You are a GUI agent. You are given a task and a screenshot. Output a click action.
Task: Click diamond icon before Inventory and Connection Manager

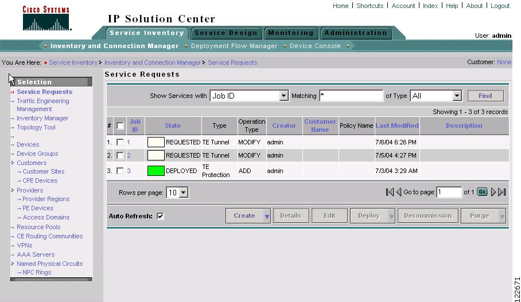click(45, 46)
